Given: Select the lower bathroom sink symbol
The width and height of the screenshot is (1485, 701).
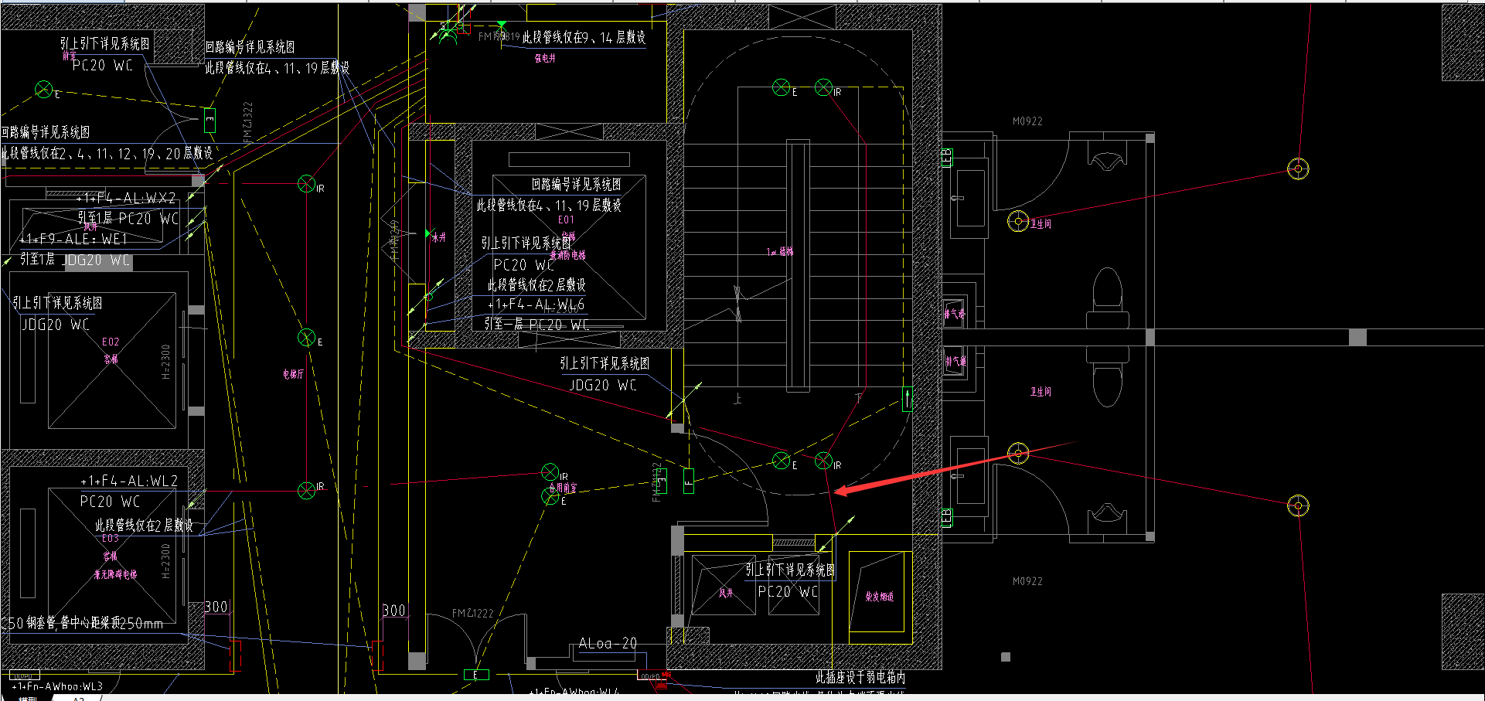Looking at the screenshot, I should pyautogui.click(x=971, y=475).
